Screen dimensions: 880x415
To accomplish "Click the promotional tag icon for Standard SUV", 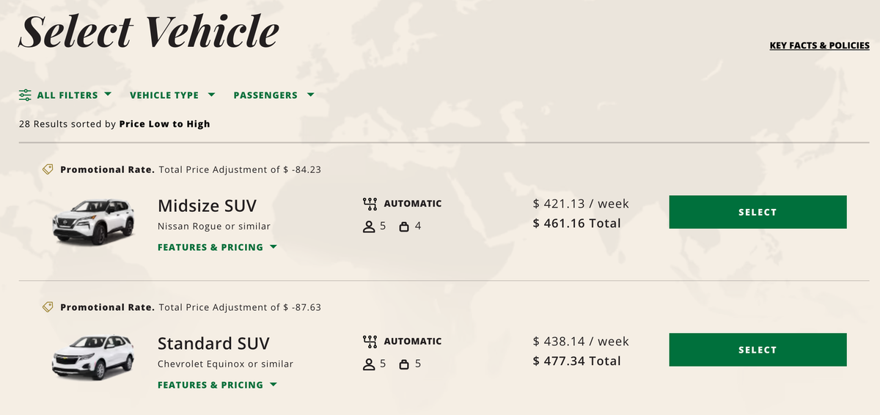I will click(x=48, y=307).
